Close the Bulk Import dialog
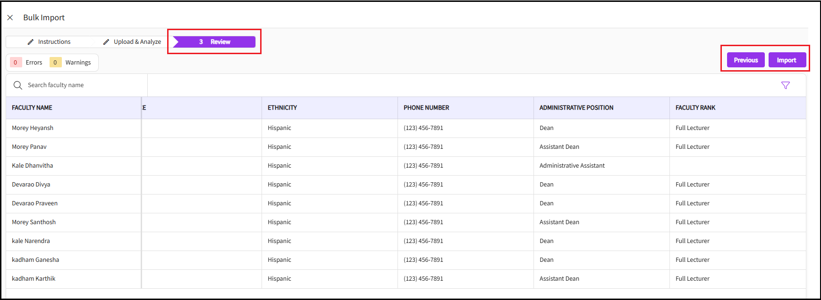The image size is (821, 300). [10, 17]
